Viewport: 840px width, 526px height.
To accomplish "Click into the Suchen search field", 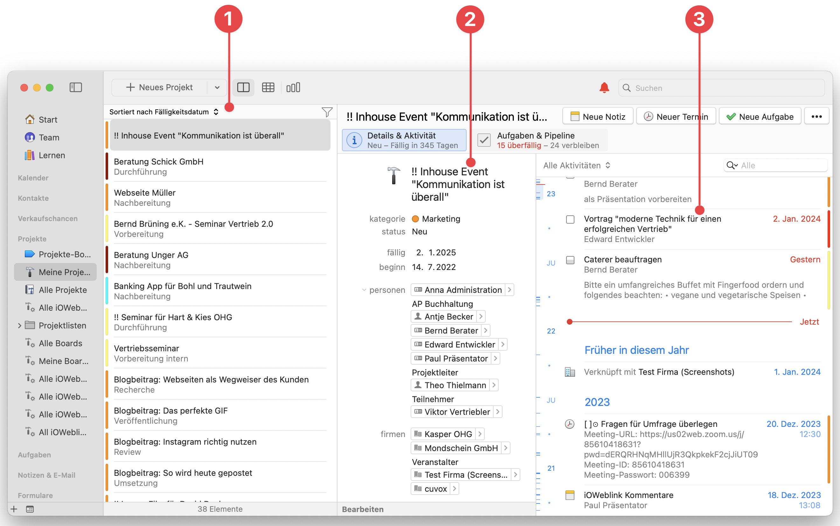I will click(x=721, y=88).
